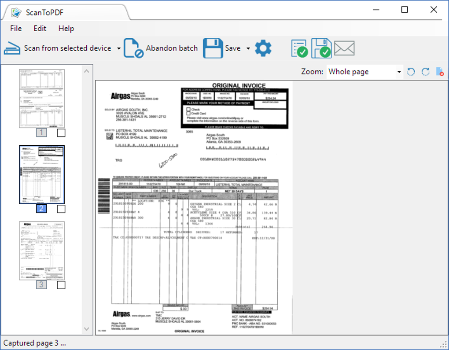Click the thumbnail list scroll up arrow
This screenshot has height=350, width=449.
[87, 71]
